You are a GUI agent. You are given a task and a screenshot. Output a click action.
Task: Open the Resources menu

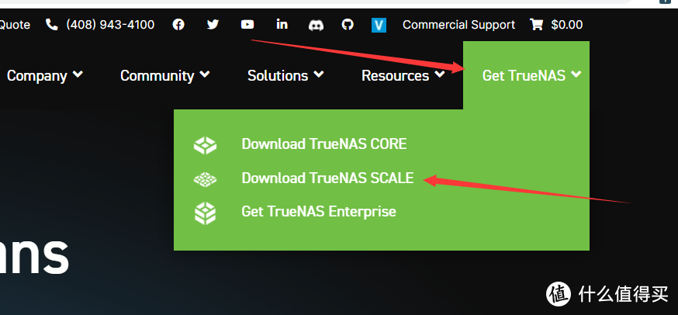point(395,76)
